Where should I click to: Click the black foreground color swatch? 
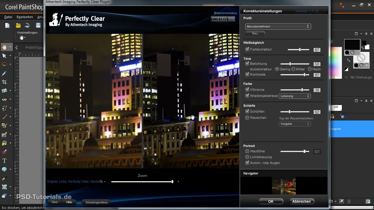click(352, 45)
